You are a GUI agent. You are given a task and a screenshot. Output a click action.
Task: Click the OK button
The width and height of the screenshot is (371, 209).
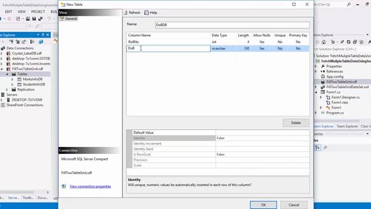point(263,205)
